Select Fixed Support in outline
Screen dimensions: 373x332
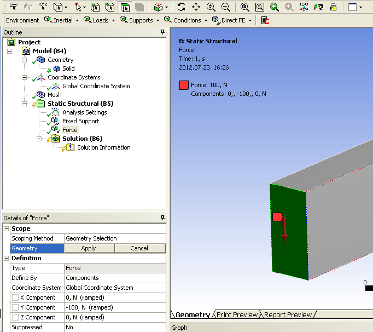[80, 121]
